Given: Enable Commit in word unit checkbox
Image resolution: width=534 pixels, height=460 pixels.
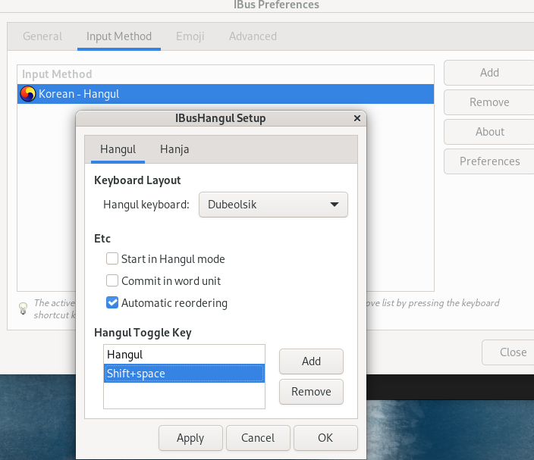Looking at the screenshot, I should point(112,280).
